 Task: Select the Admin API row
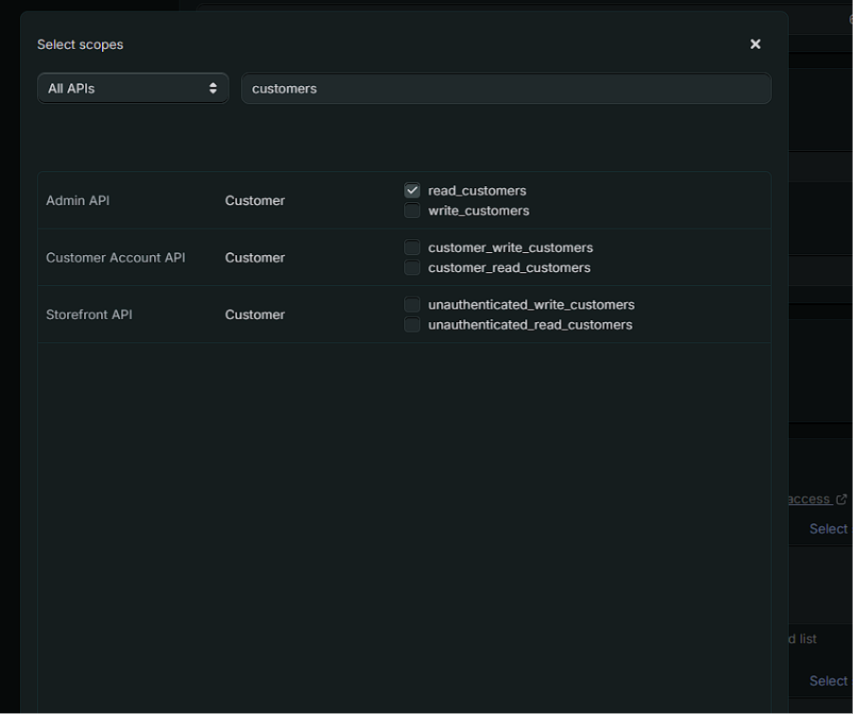[77, 200]
